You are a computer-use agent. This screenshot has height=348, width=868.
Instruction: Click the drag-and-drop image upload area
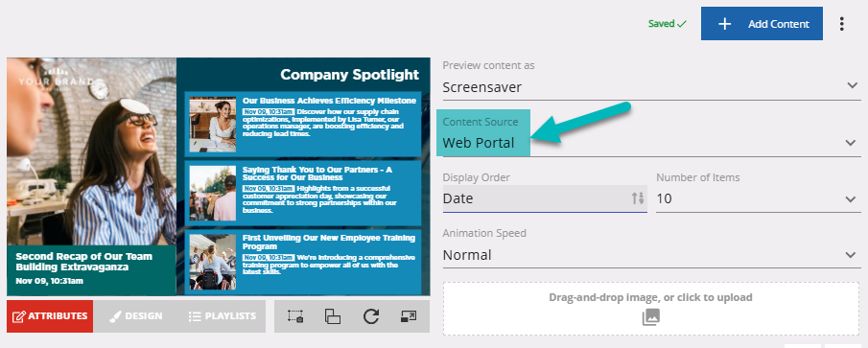pyautogui.click(x=651, y=309)
